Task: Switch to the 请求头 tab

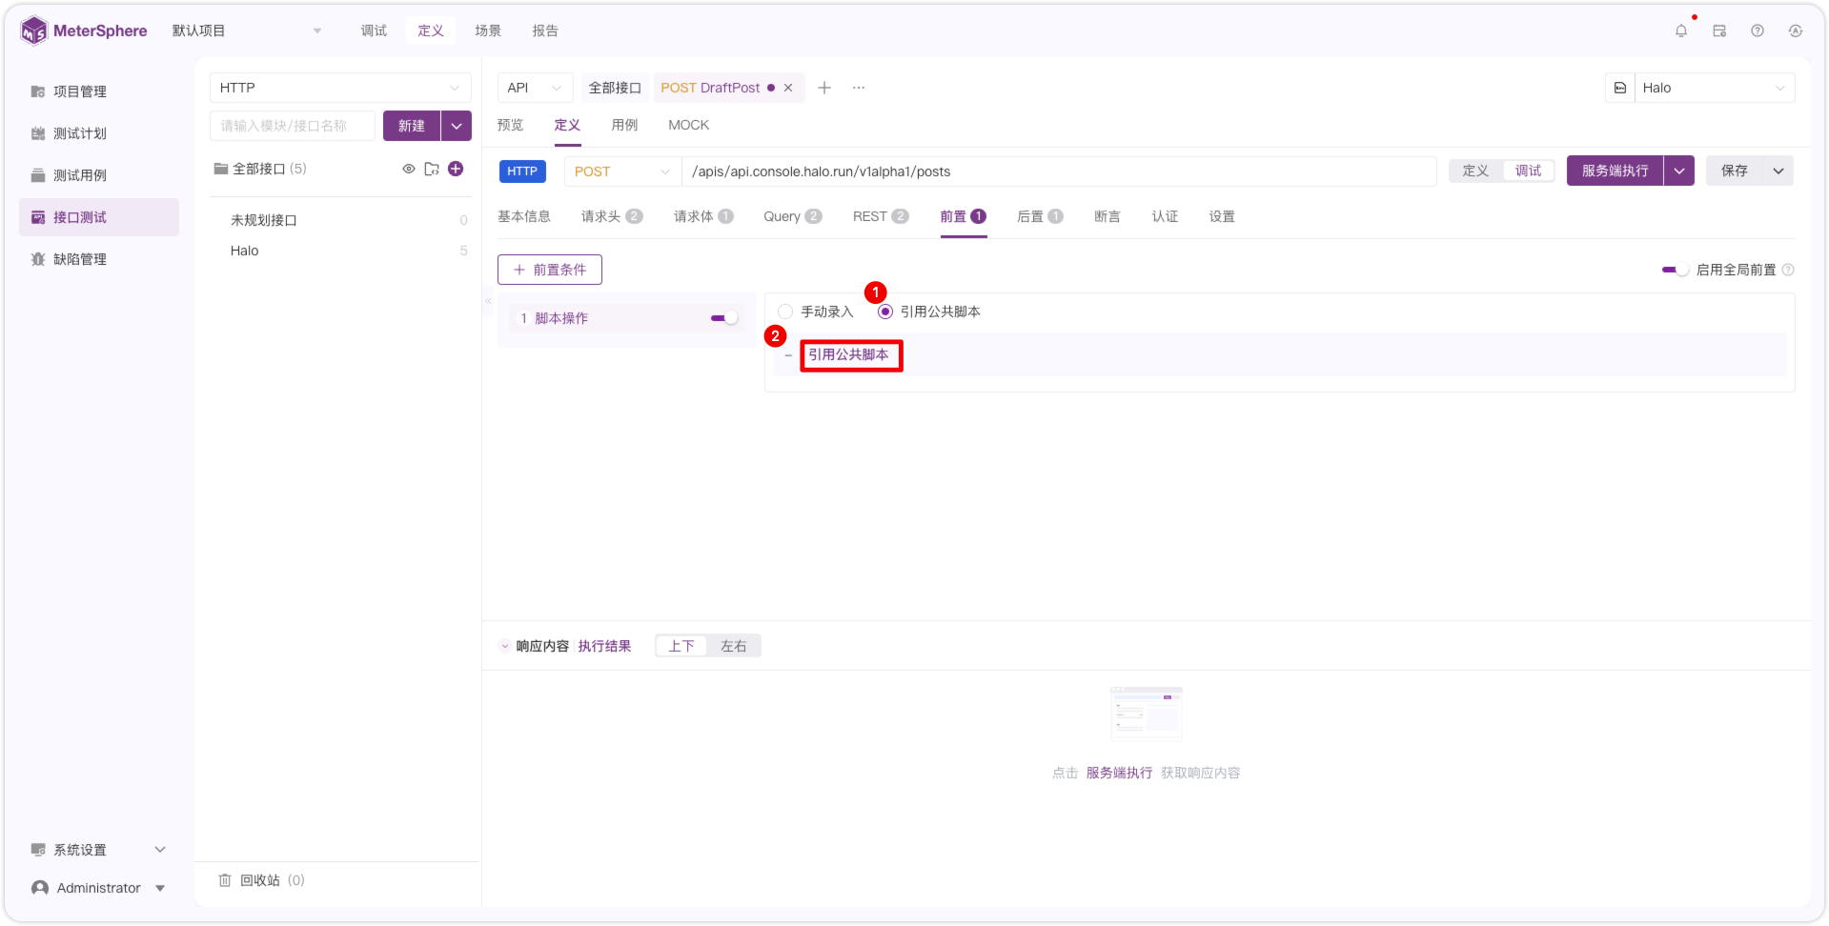Action: [612, 216]
